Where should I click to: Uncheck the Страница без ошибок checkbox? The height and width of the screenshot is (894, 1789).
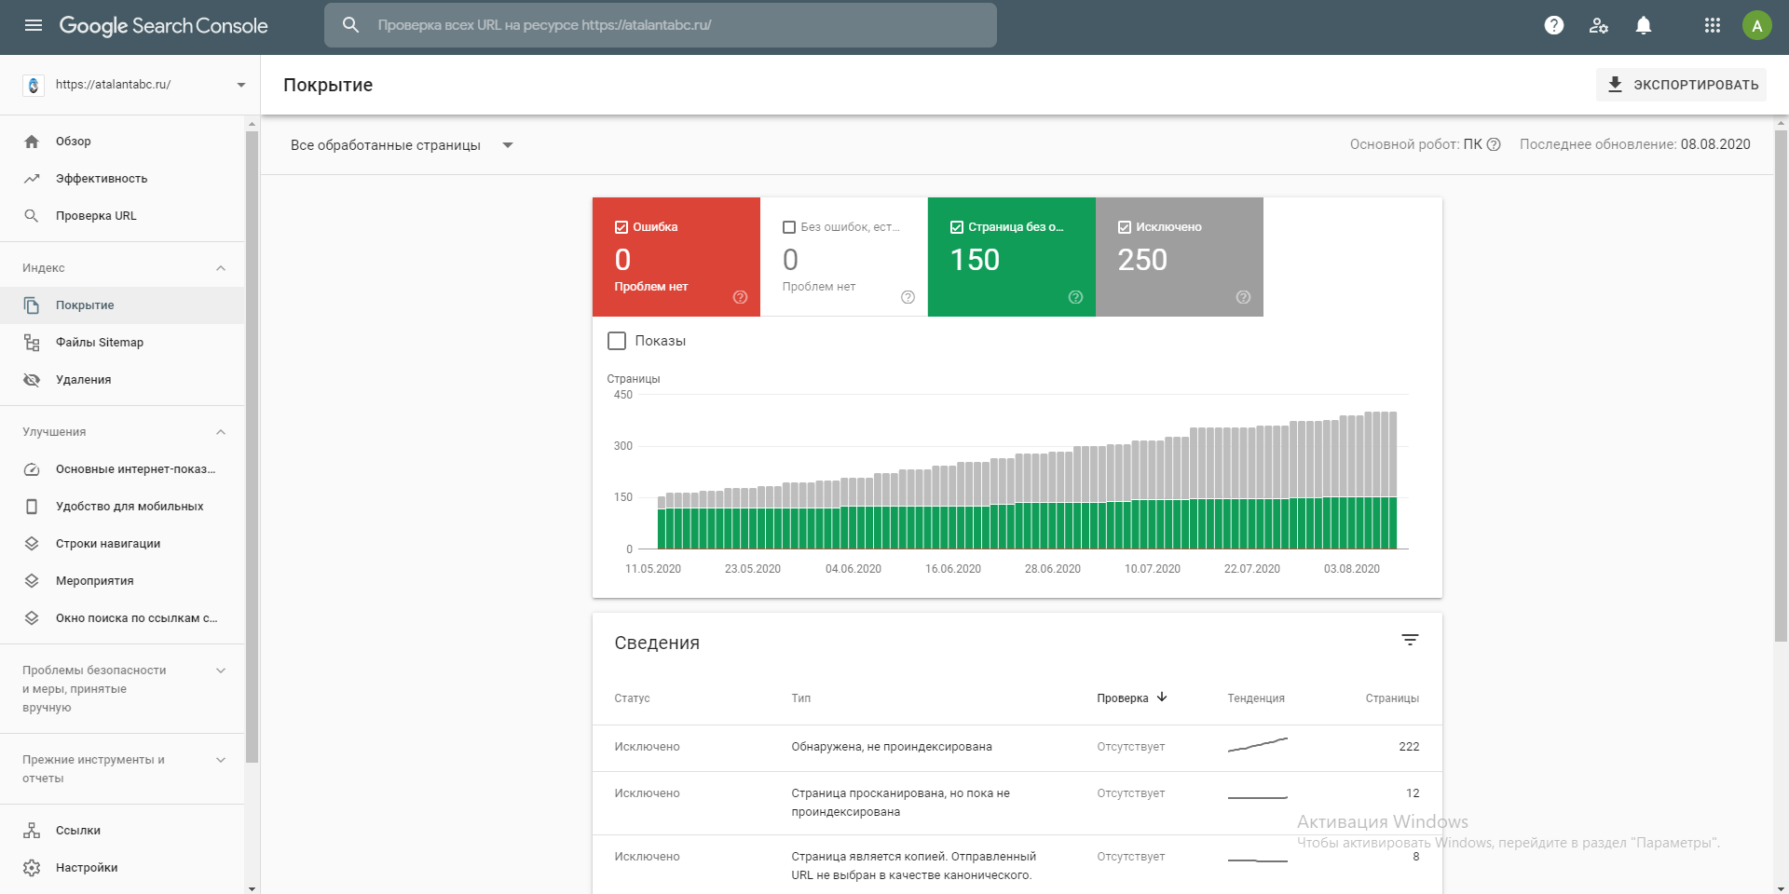[957, 227]
